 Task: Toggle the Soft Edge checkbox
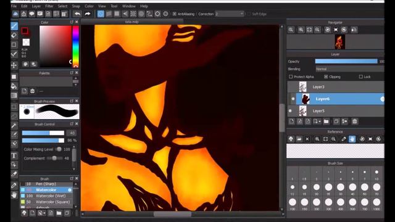(249, 14)
